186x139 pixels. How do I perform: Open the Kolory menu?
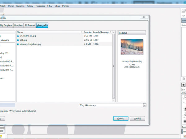click(x=30, y=6)
